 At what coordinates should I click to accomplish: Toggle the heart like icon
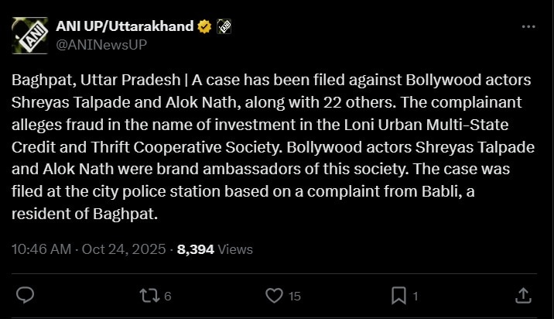pos(274,295)
